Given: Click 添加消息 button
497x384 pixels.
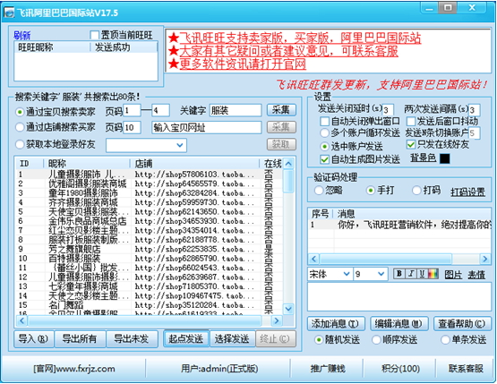Looking at the screenshot, I should coord(336,324).
